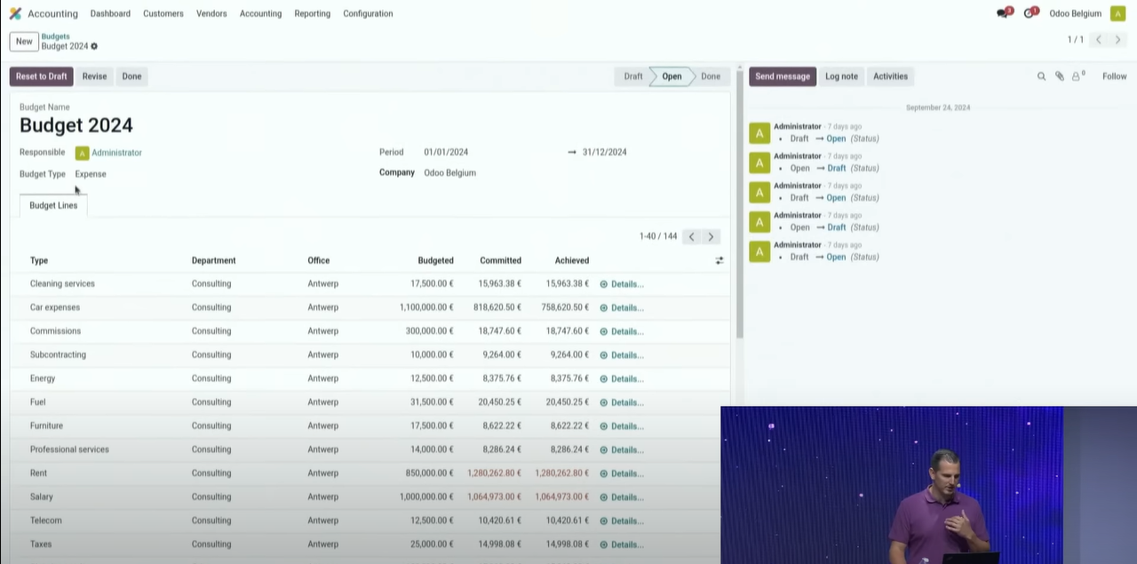Open the gear actions icon beside Budget 2024
This screenshot has width=1137, height=564.
pos(94,46)
